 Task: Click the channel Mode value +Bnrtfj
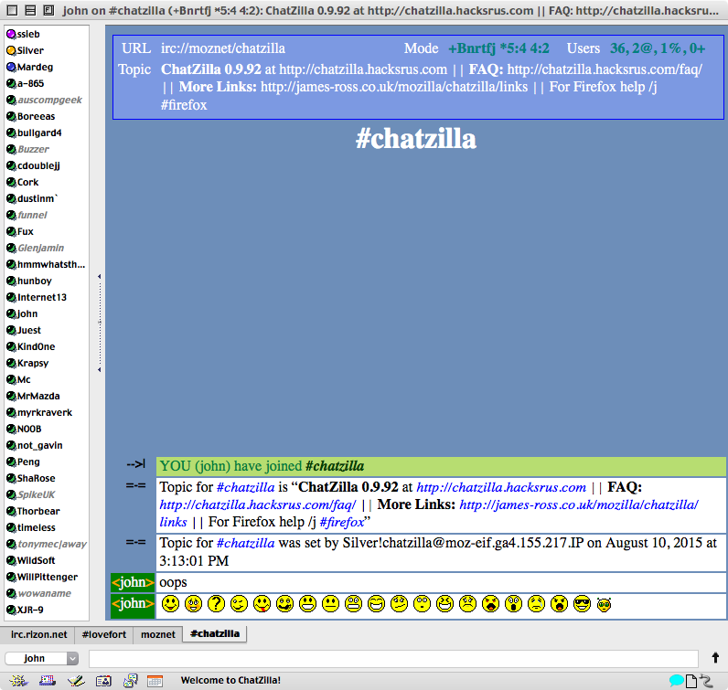click(498, 48)
